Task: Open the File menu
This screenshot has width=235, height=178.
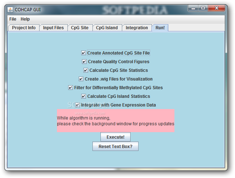Action: pyautogui.click(x=13, y=19)
